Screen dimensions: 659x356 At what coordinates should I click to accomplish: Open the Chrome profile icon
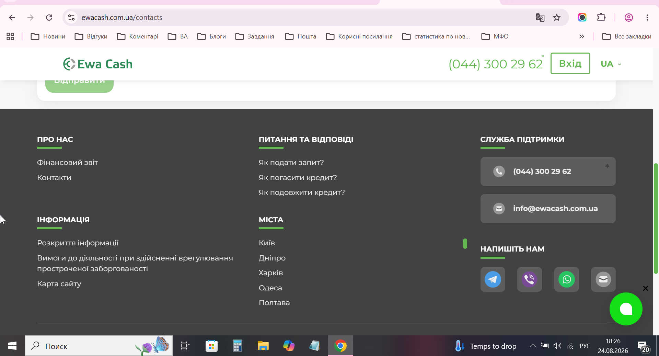[x=628, y=18]
